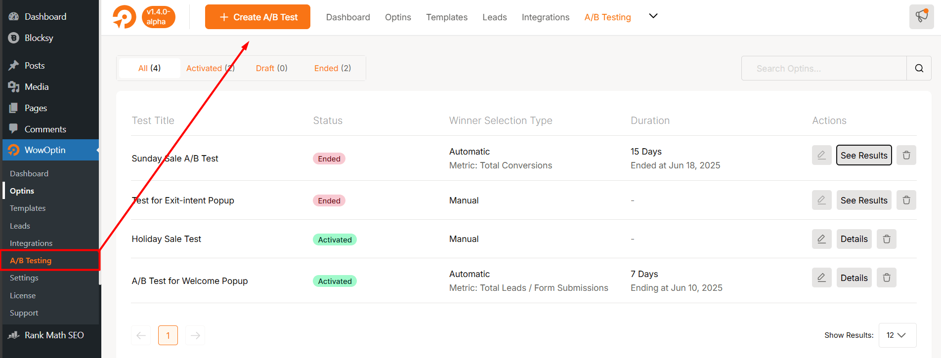Open Pages in WordPress sidebar
The image size is (941, 358).
[36, 108]
